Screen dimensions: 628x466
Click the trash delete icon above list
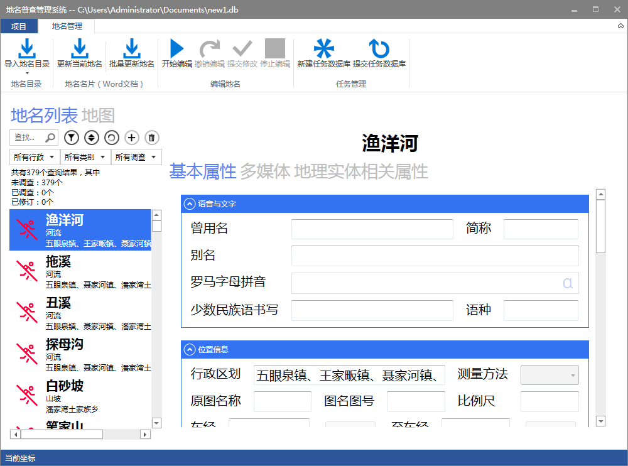[x=152, y=138]
